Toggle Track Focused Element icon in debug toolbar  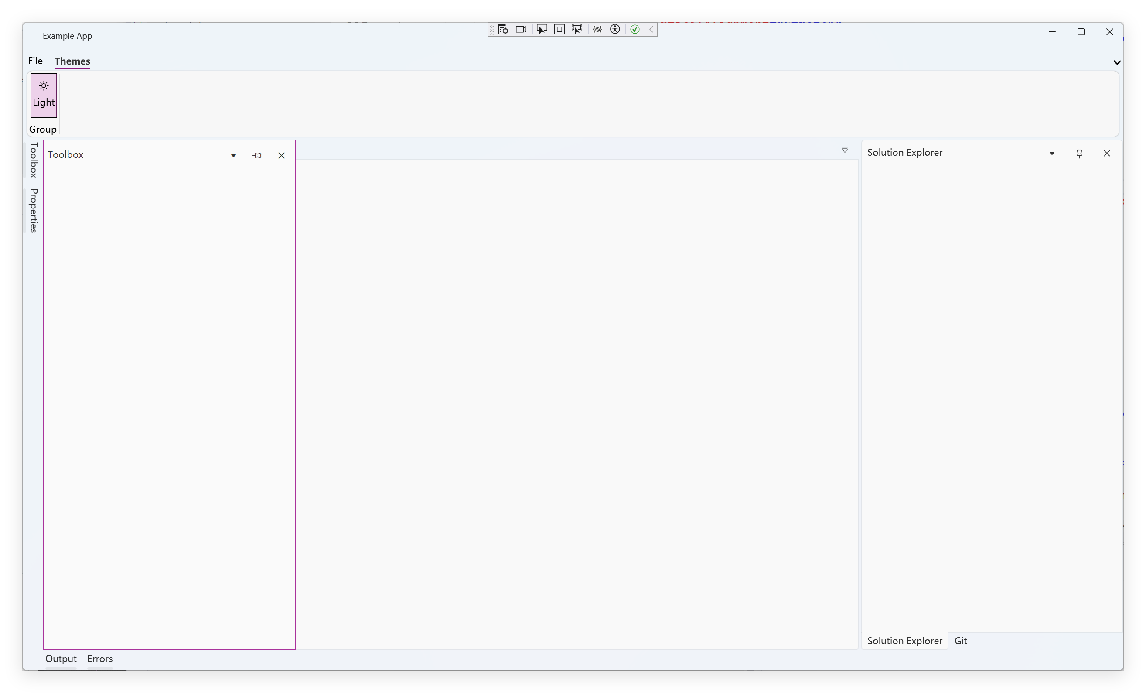[x=577, y=29]
